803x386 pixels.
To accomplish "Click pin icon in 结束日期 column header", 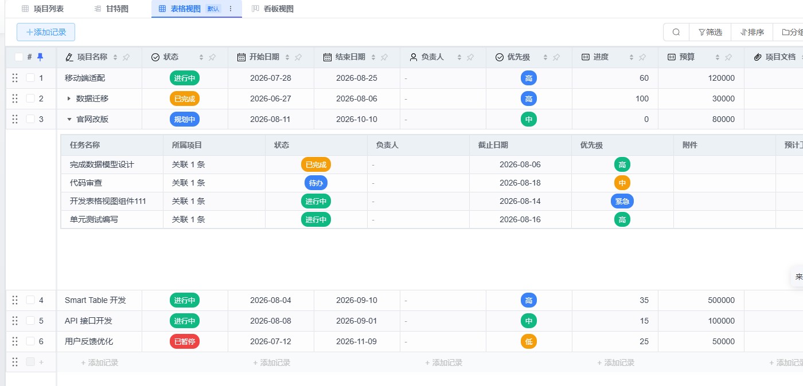I will click(384, 57).
